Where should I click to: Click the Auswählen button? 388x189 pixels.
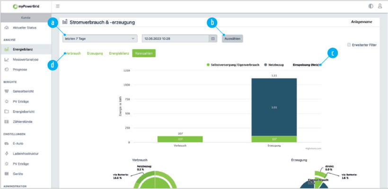coord(232,38)
